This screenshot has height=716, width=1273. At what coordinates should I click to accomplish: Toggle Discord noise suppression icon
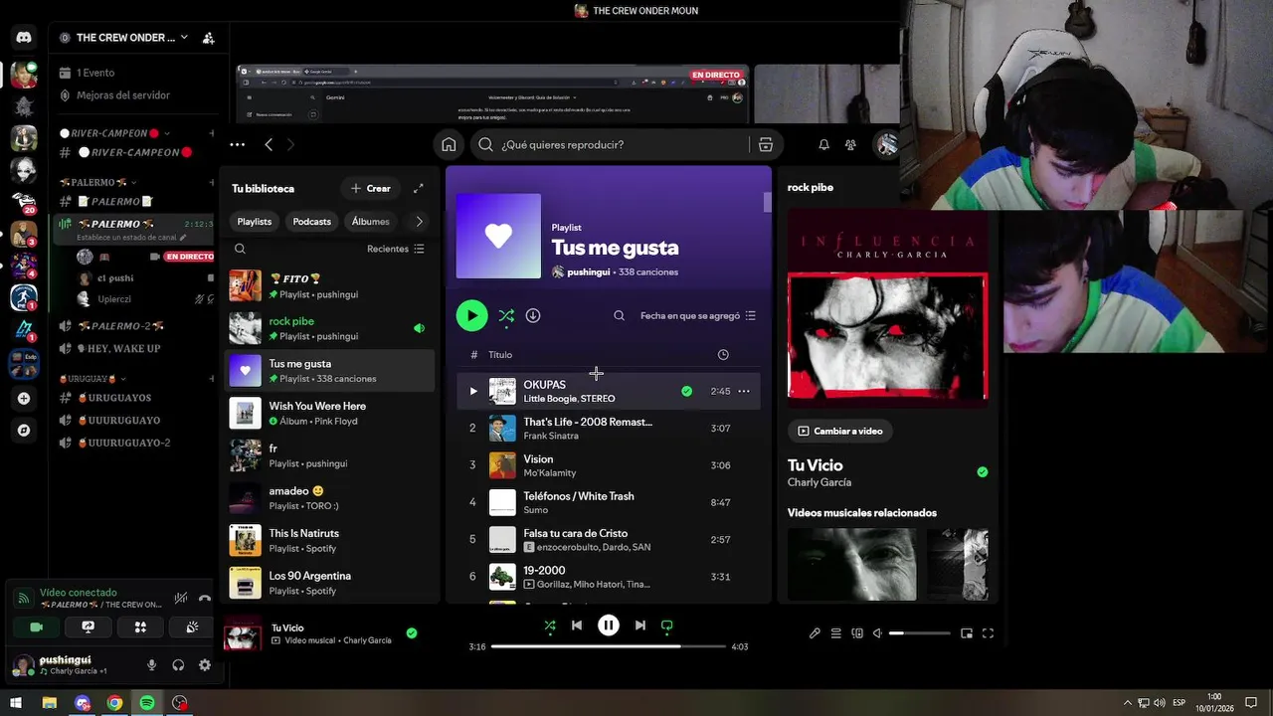click(x=180, y=599)
